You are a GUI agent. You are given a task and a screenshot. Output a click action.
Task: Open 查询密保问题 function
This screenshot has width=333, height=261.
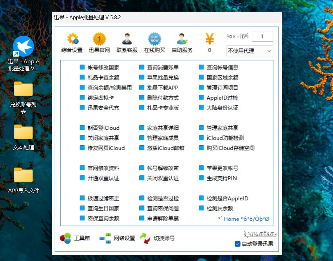[163, 208]
